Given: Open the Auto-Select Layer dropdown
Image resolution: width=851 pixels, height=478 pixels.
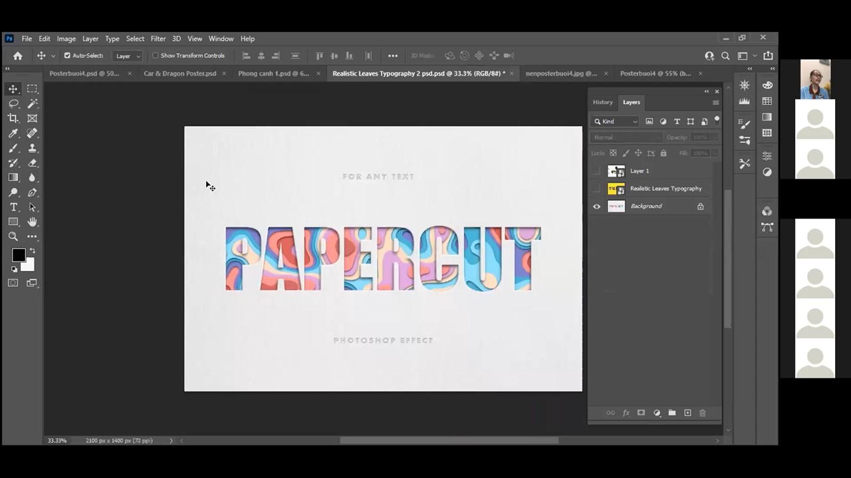Looking at the screenshot, I should pos(128,56).
